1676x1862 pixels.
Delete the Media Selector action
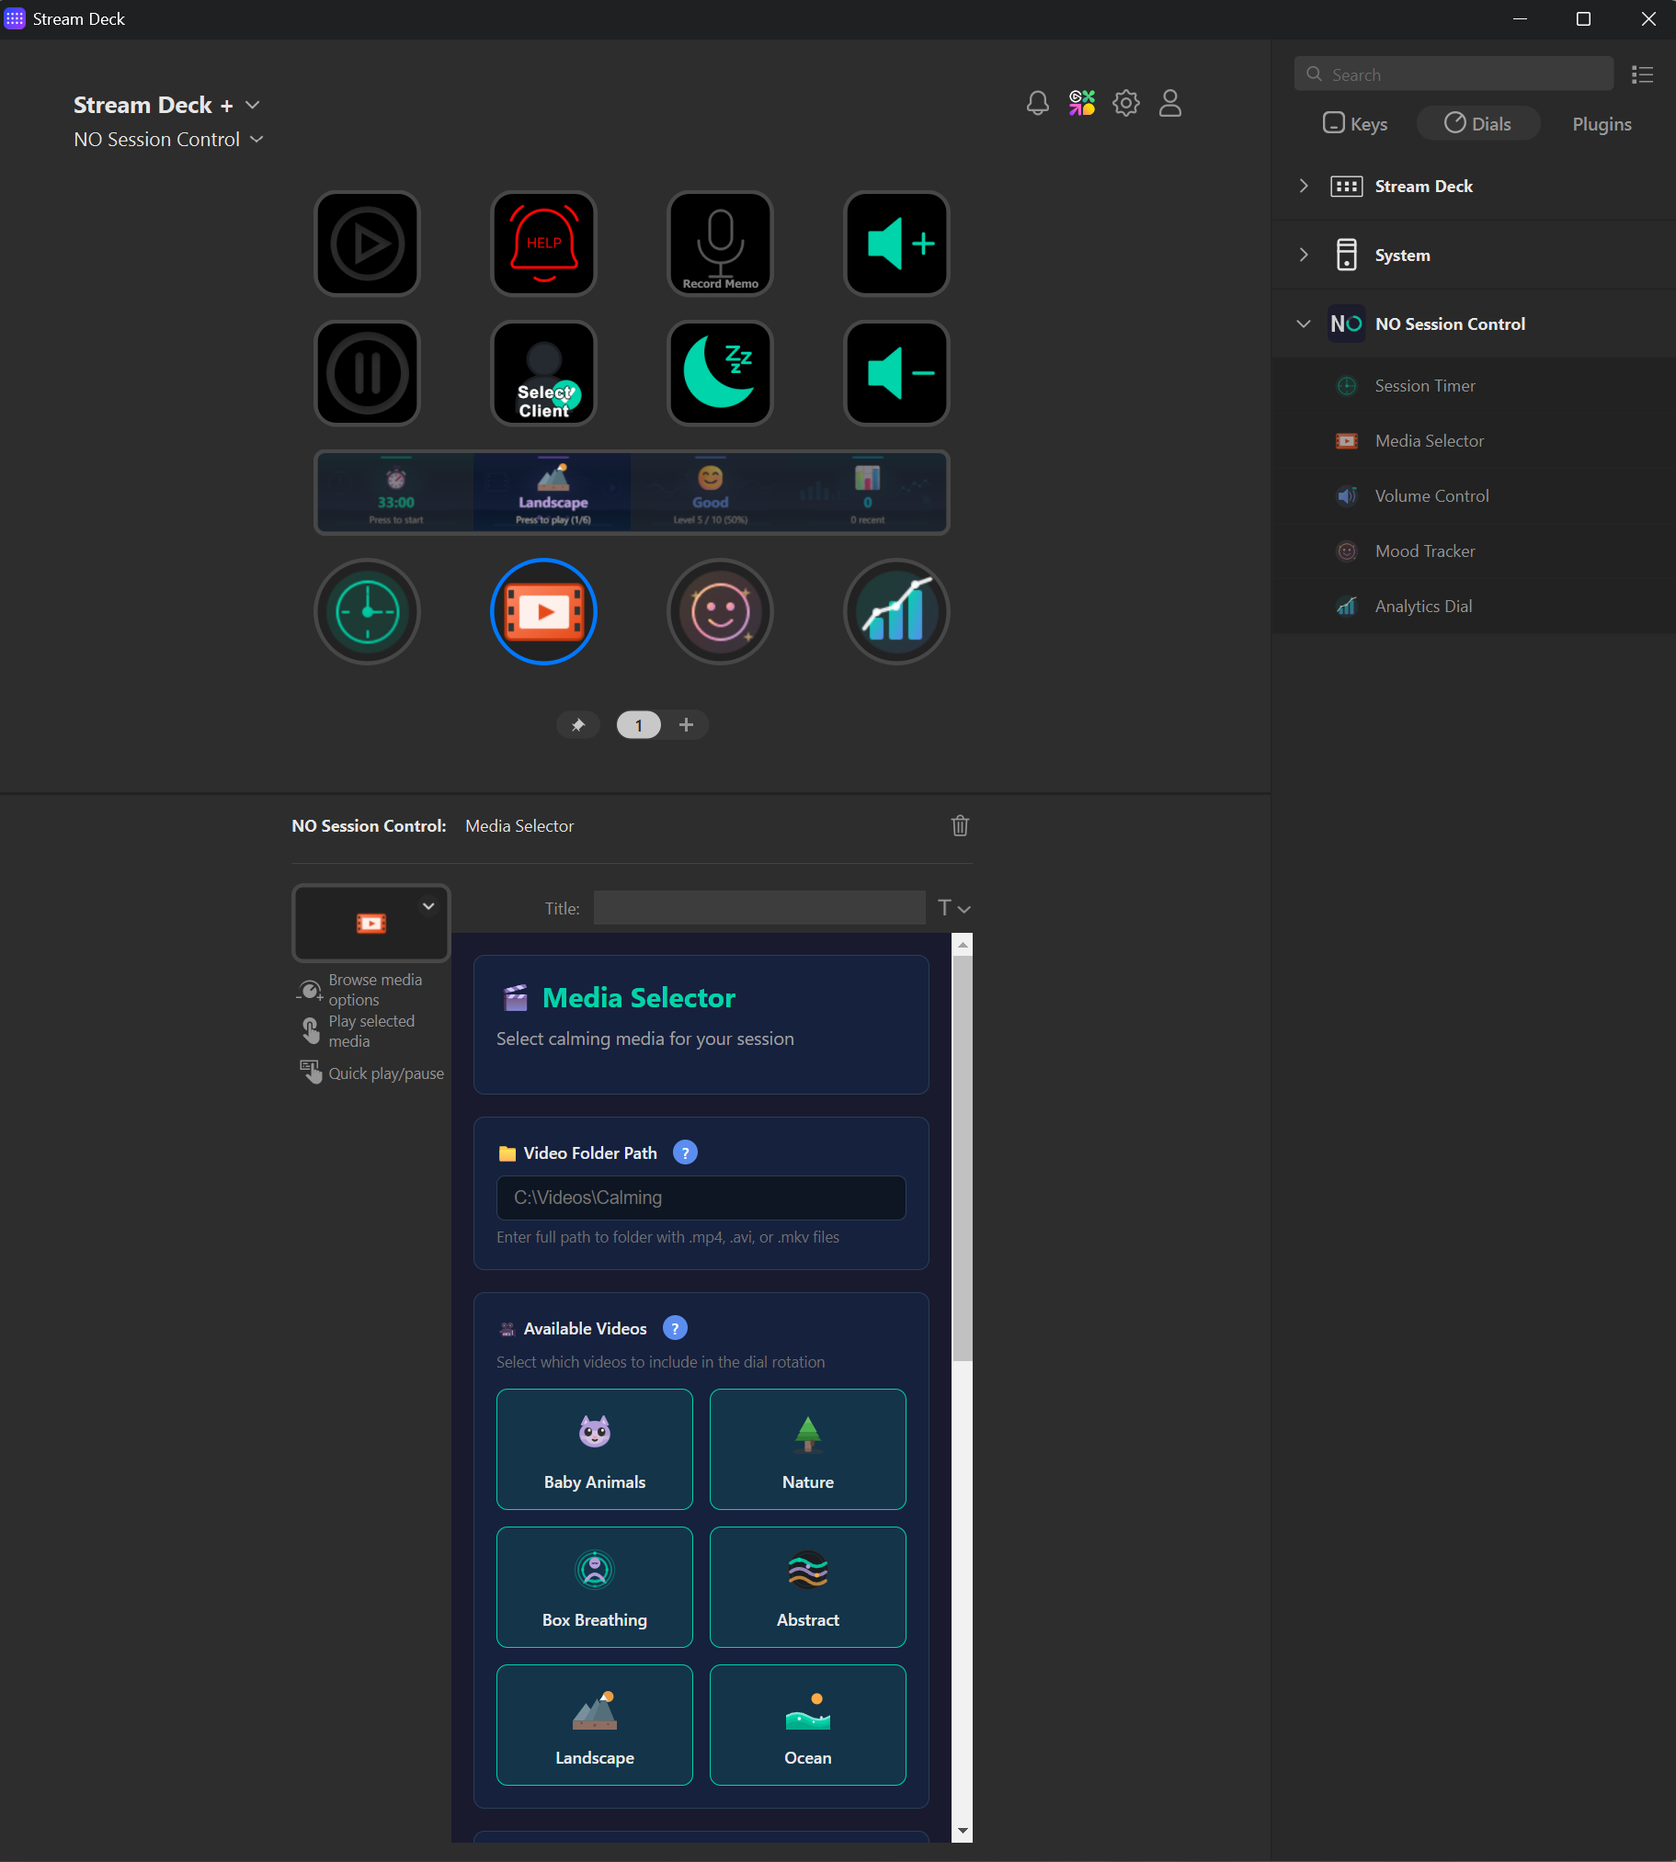point(960,825)
